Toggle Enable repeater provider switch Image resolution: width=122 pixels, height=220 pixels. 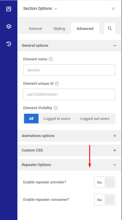tap(105, 182)
